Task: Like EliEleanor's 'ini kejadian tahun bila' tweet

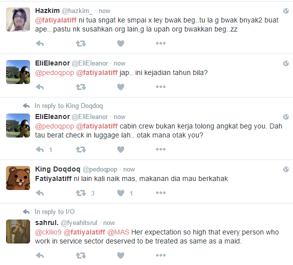Action: pos(121,87)
